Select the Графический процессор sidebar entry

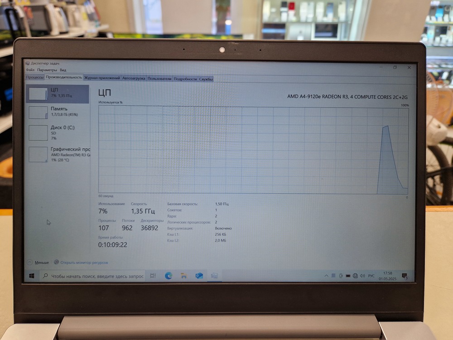(x=58, y=155)
